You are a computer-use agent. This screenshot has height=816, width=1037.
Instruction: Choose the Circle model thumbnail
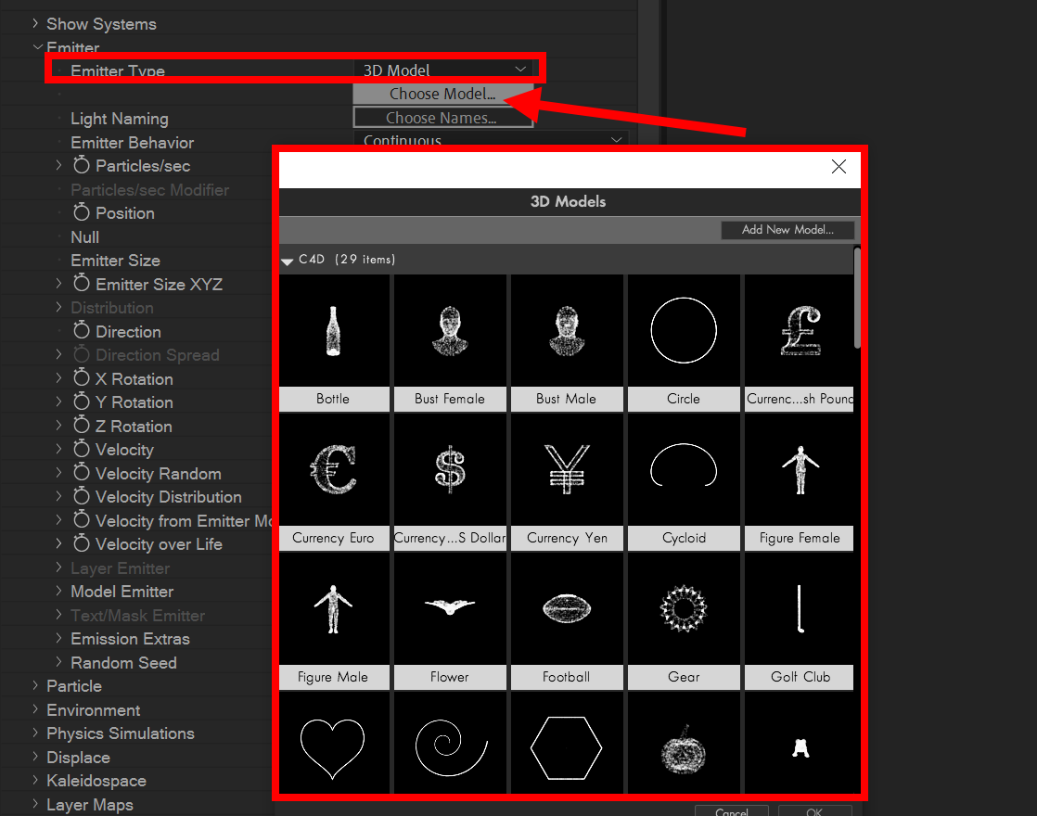tap(684, 331)
